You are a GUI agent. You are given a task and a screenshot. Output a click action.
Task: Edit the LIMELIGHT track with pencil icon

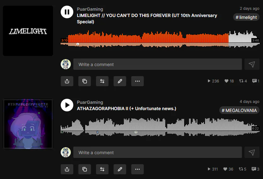pos(120,81)
